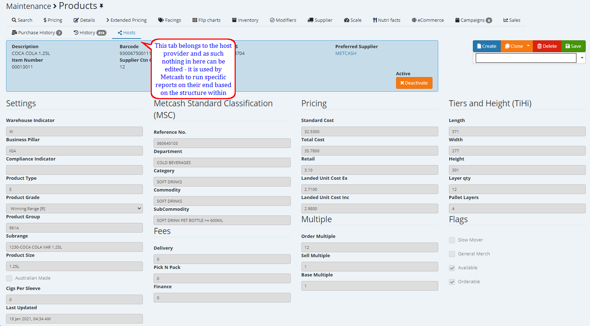Click the Department COLD BEVERAGES field
Screen dimensions: 590x326
click(x=222, y=163)
